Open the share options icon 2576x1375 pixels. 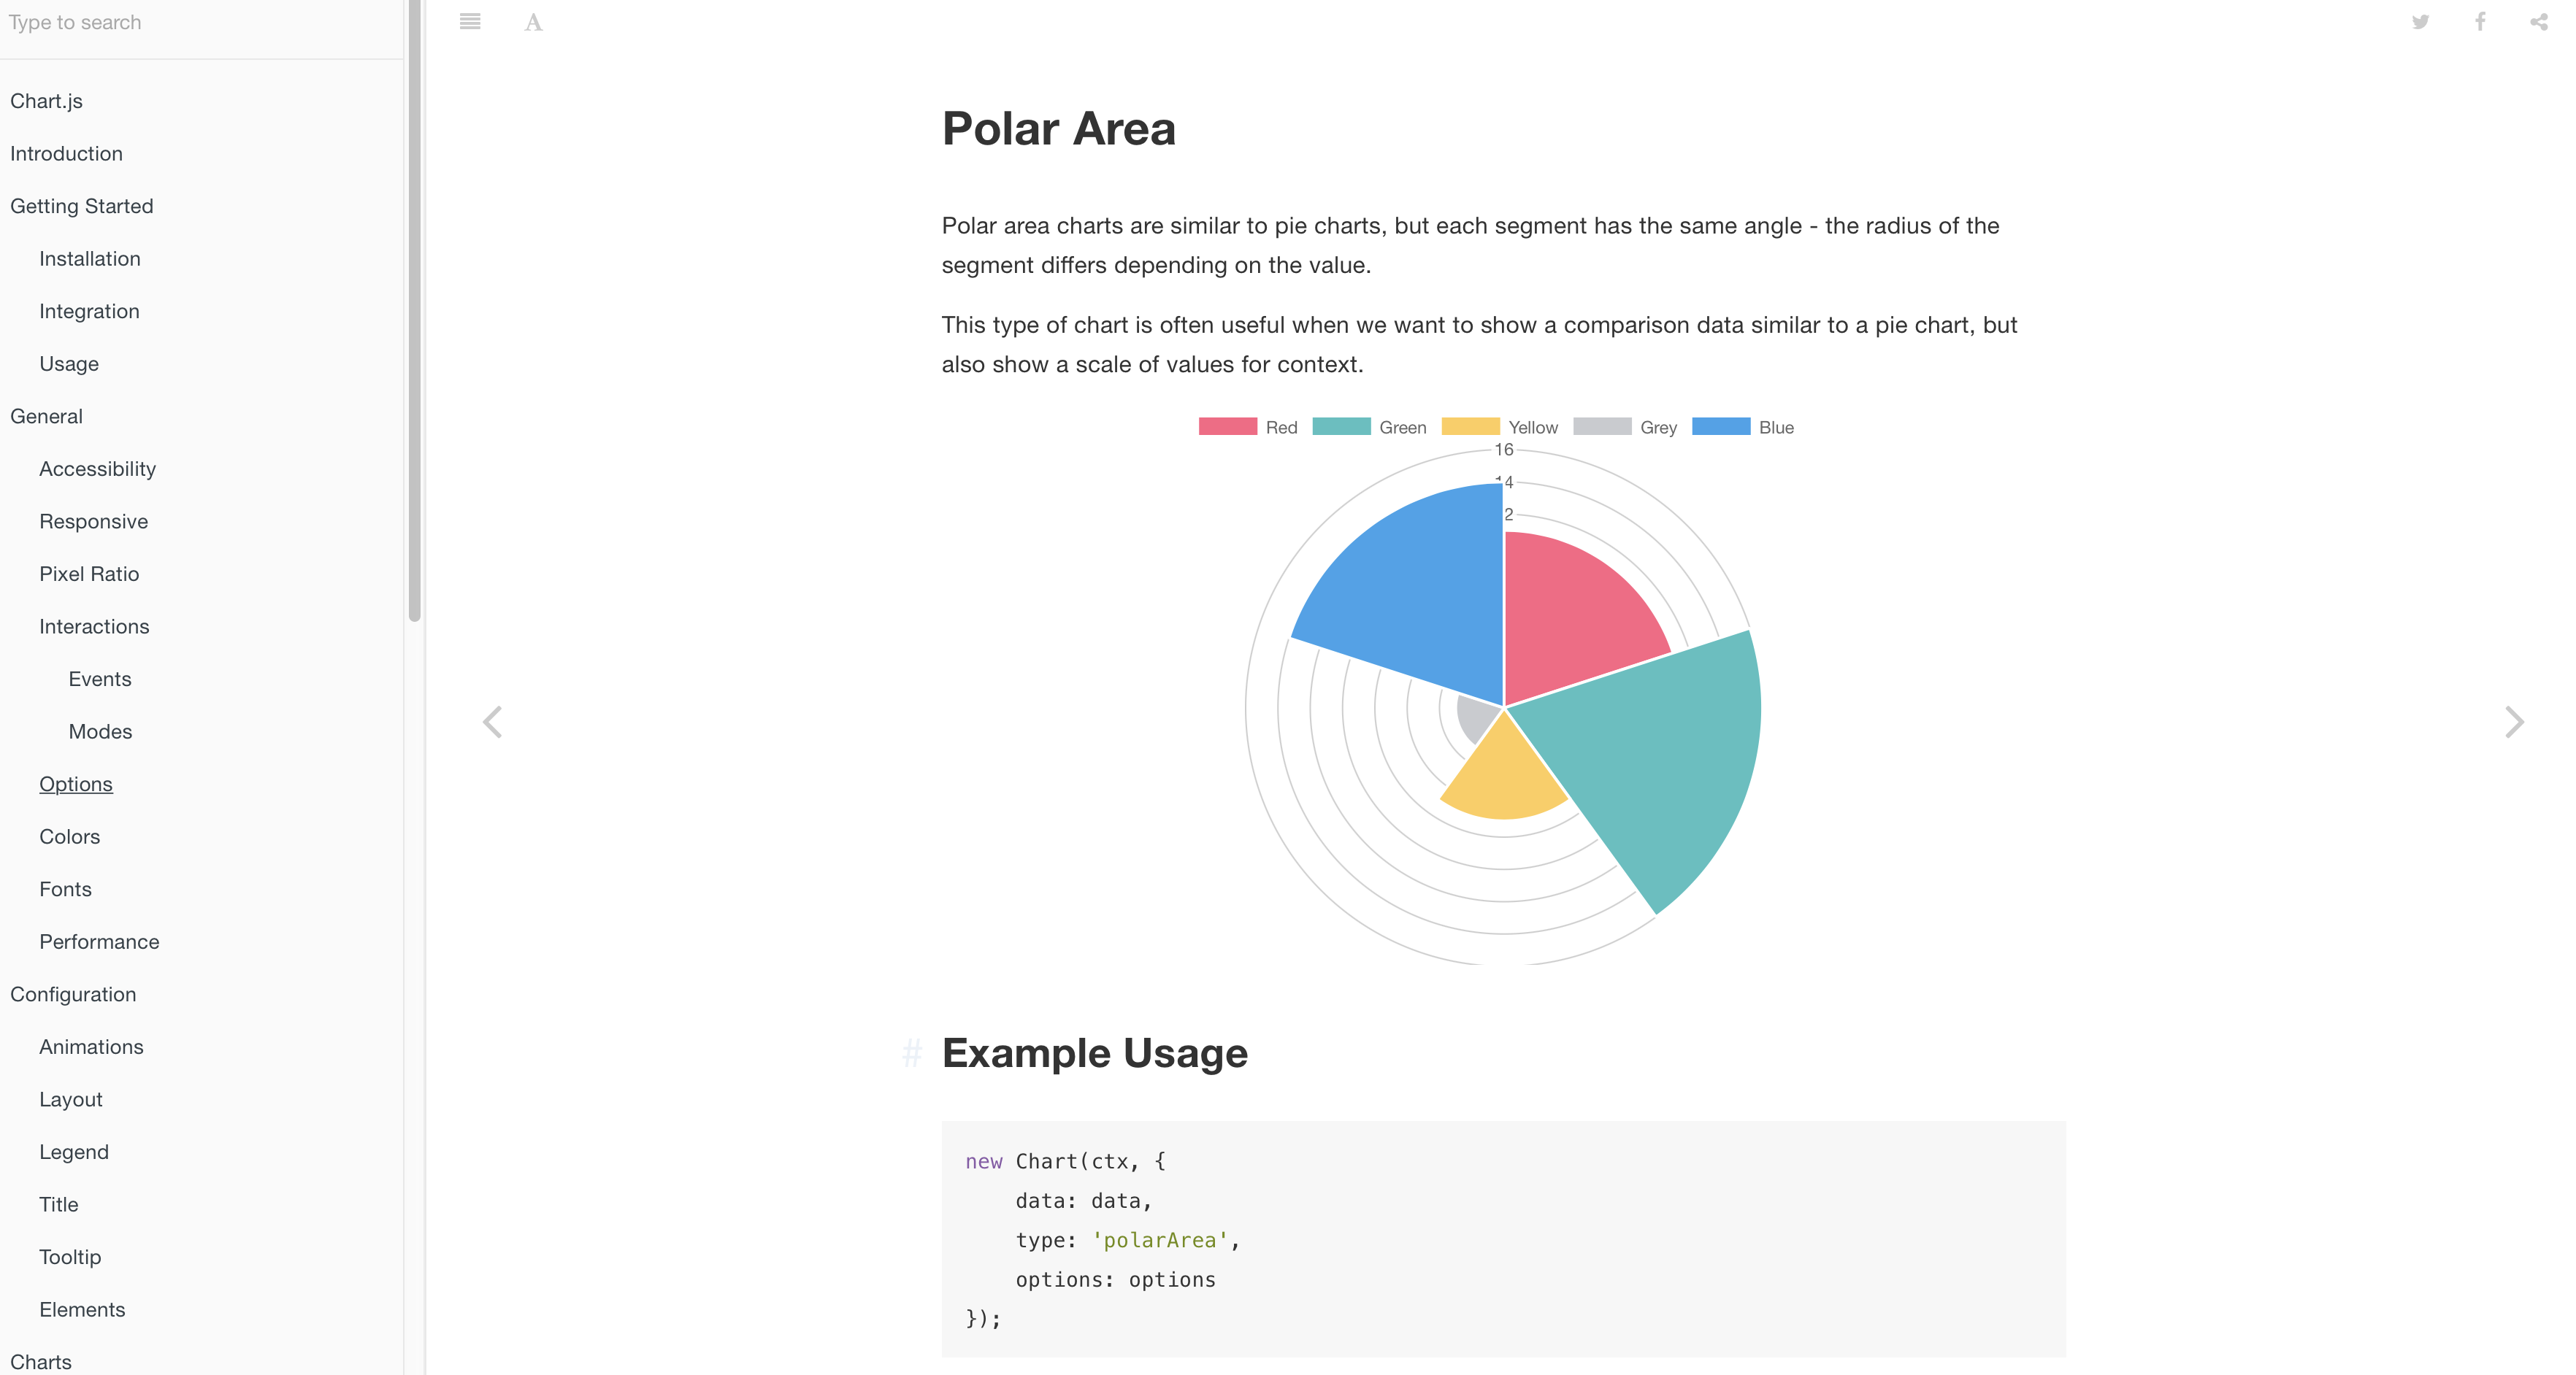click(x=2539, y=21)
